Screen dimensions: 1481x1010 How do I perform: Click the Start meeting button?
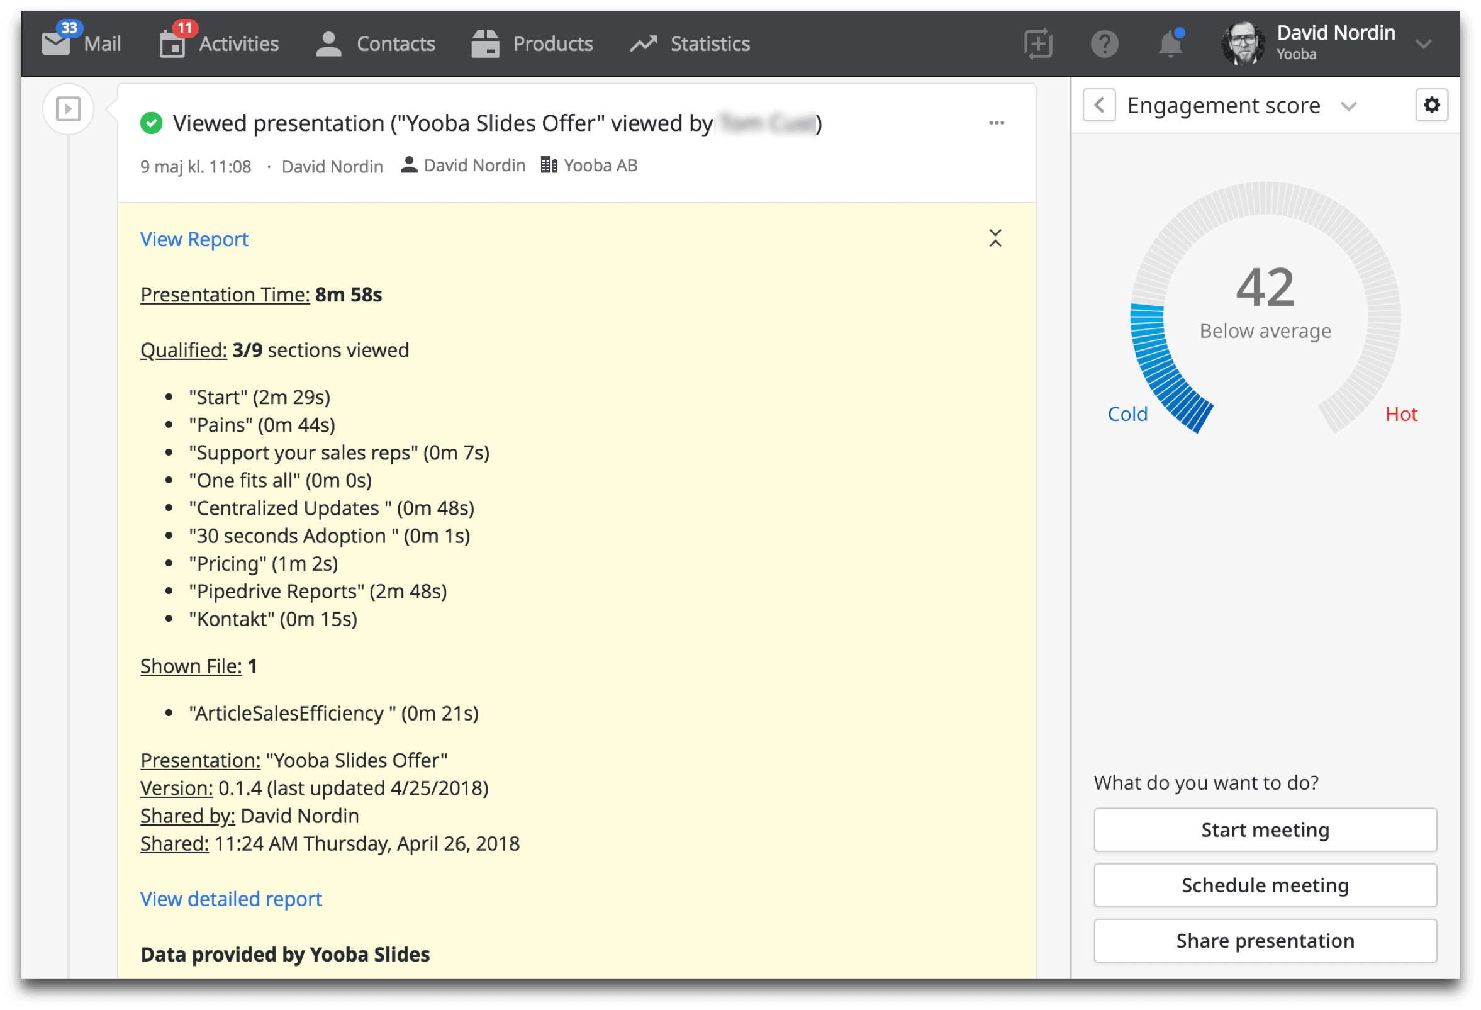tap(1265, 829)
